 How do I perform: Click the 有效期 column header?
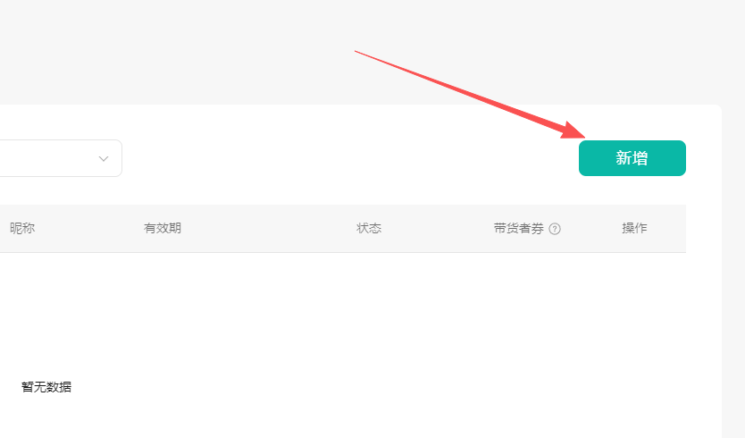(163, 228)
